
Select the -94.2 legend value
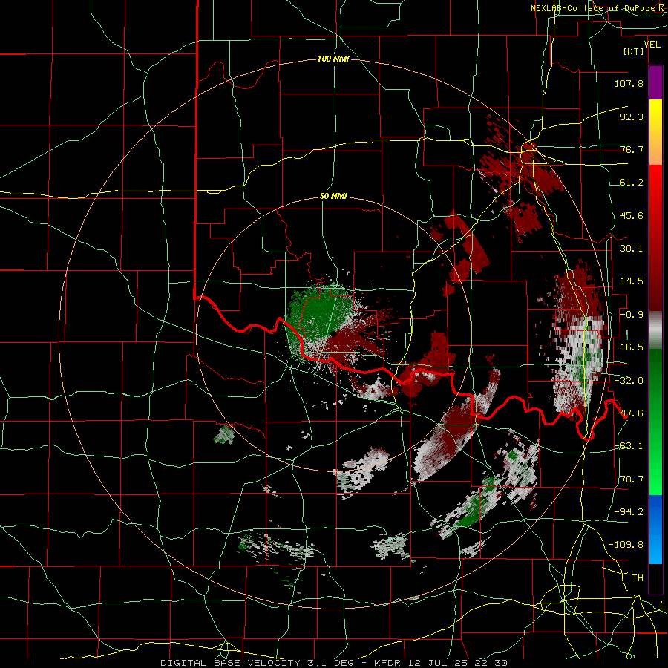[x=629, y=512]
